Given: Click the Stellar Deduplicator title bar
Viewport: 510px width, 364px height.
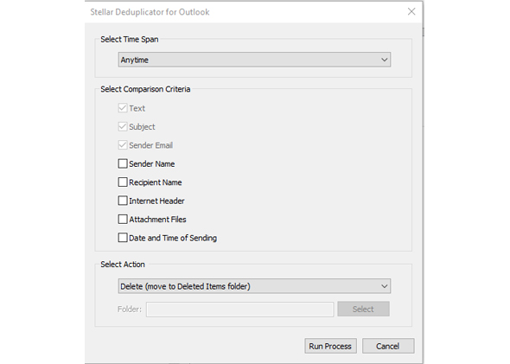Looking at the screenshot, I should click(x=244, y=12).
